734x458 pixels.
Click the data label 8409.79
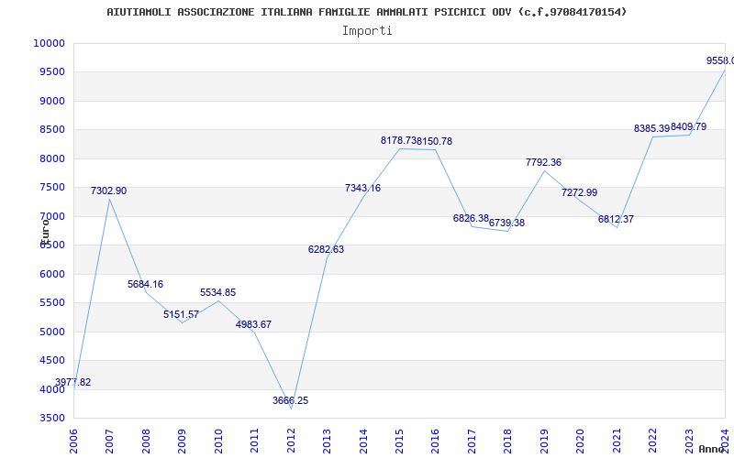tap(689, 126)
